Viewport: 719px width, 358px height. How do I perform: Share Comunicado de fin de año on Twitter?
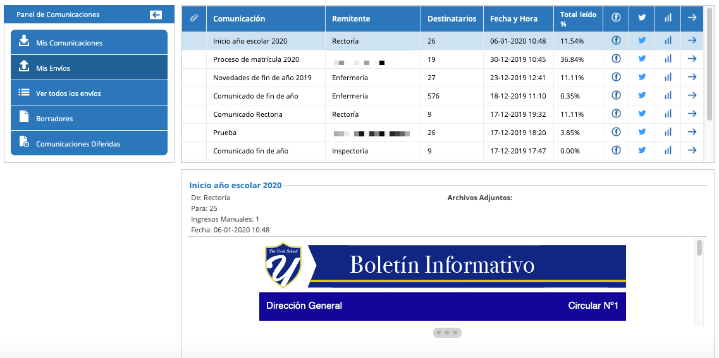(642, 95)
